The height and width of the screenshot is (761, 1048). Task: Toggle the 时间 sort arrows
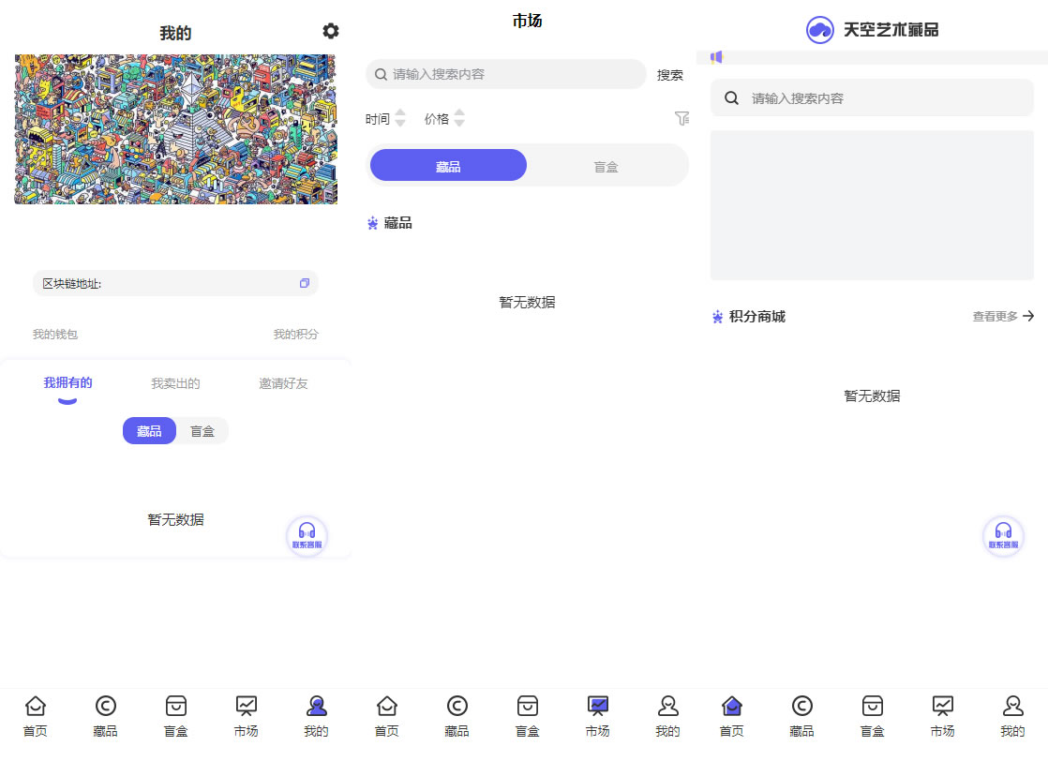click(400, 118)
